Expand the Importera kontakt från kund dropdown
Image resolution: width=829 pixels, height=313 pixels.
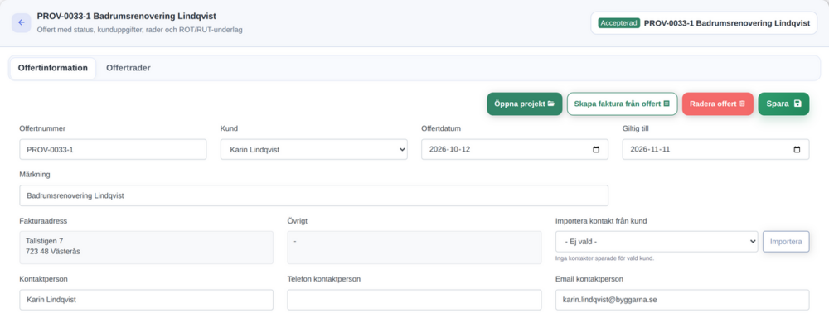pos(657,242)
